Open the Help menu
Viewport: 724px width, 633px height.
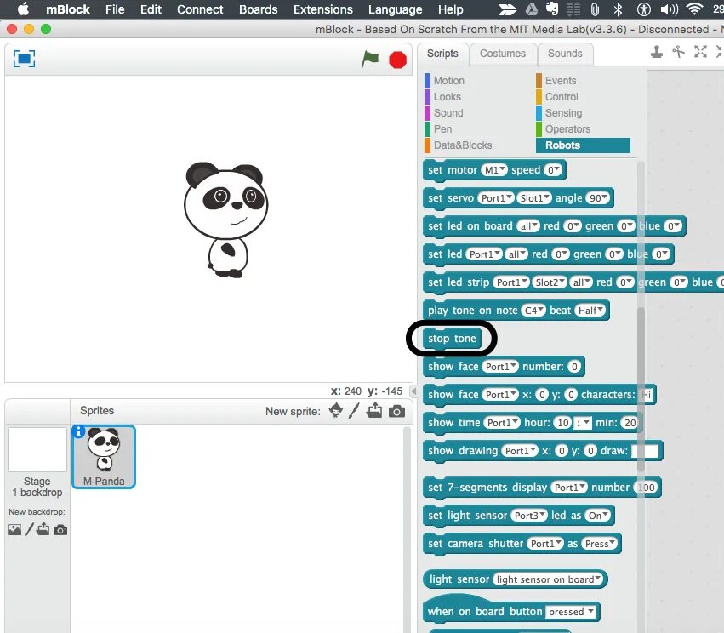(451, 9)
